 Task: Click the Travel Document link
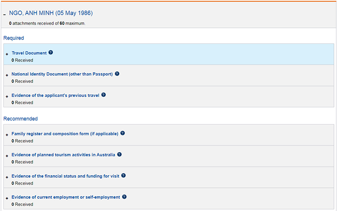tap(29, 53)
